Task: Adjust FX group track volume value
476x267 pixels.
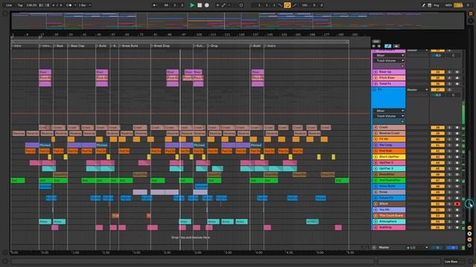Action: coord(437,95)
